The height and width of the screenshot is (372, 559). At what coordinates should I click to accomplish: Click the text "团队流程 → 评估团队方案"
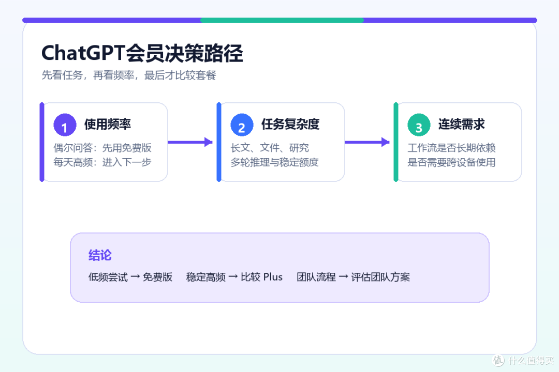coord(353,277)
